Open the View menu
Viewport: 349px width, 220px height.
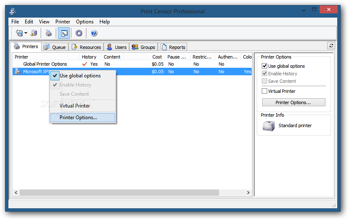(44, 22)
